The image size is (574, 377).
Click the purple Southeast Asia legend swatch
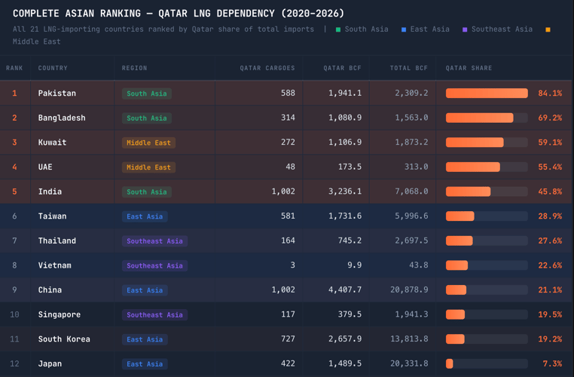(x=465, y=29)
